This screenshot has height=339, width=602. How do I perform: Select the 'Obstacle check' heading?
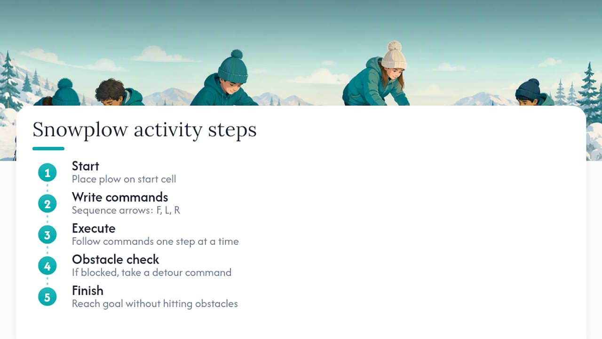[116, 259]
